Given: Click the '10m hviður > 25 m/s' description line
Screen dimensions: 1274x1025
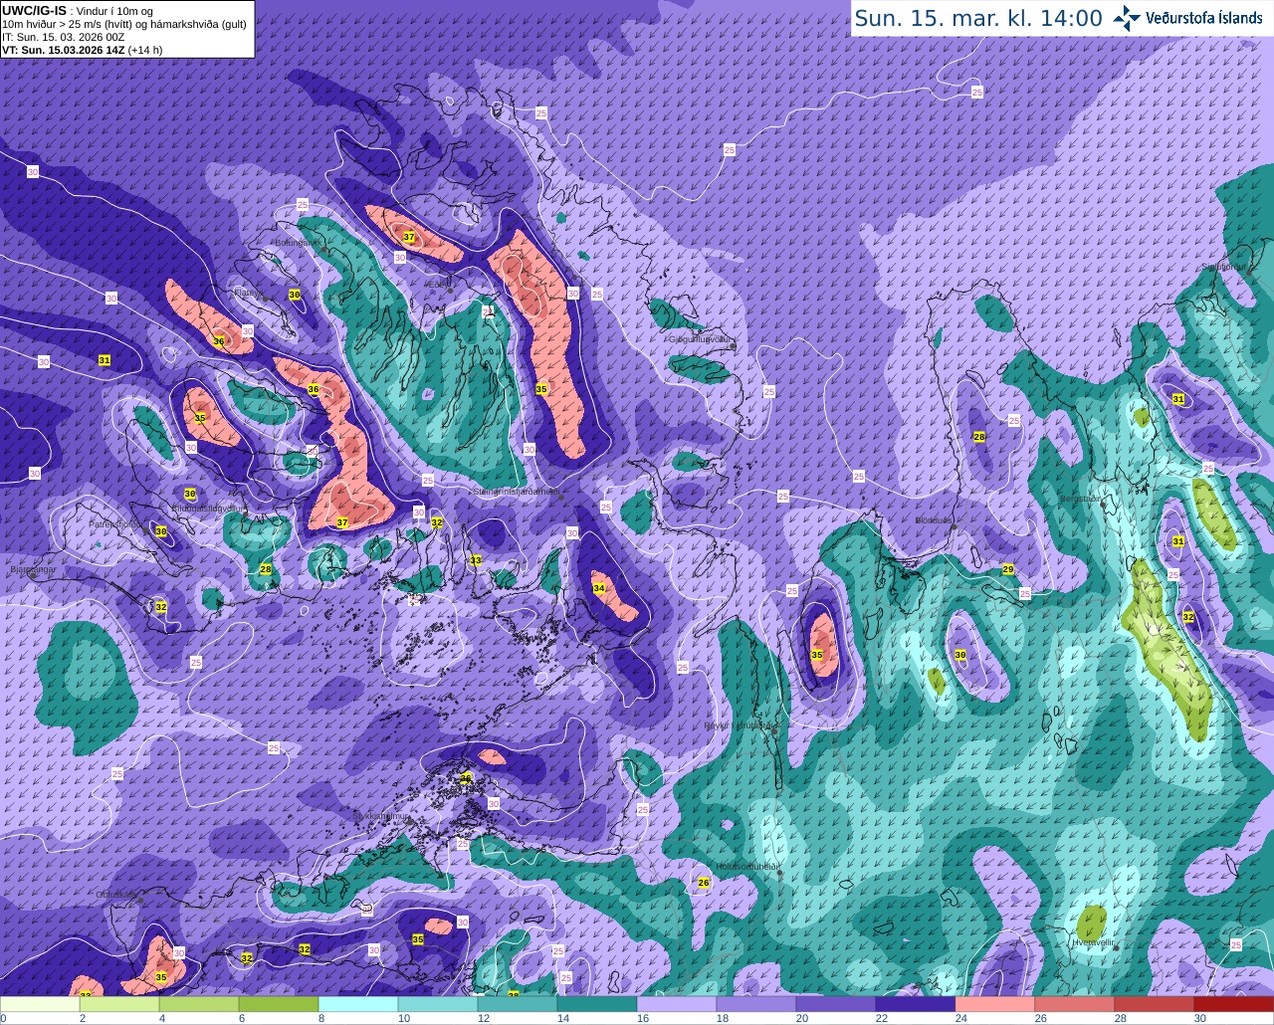Looking at the screenshot, I should (x=124, y=24).
